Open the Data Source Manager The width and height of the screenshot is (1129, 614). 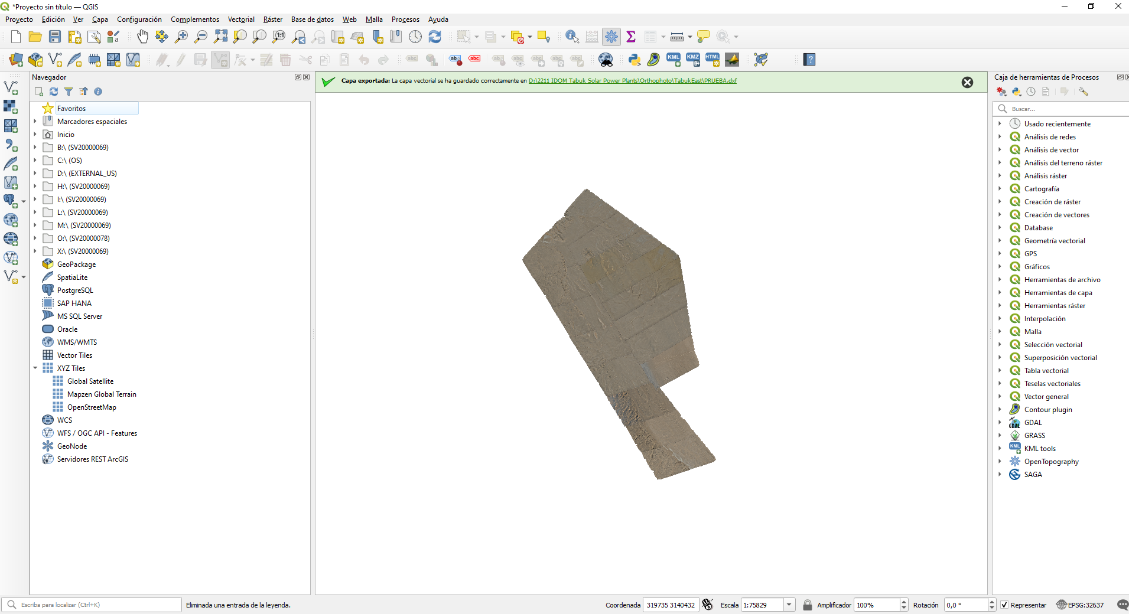pos(15,60)
